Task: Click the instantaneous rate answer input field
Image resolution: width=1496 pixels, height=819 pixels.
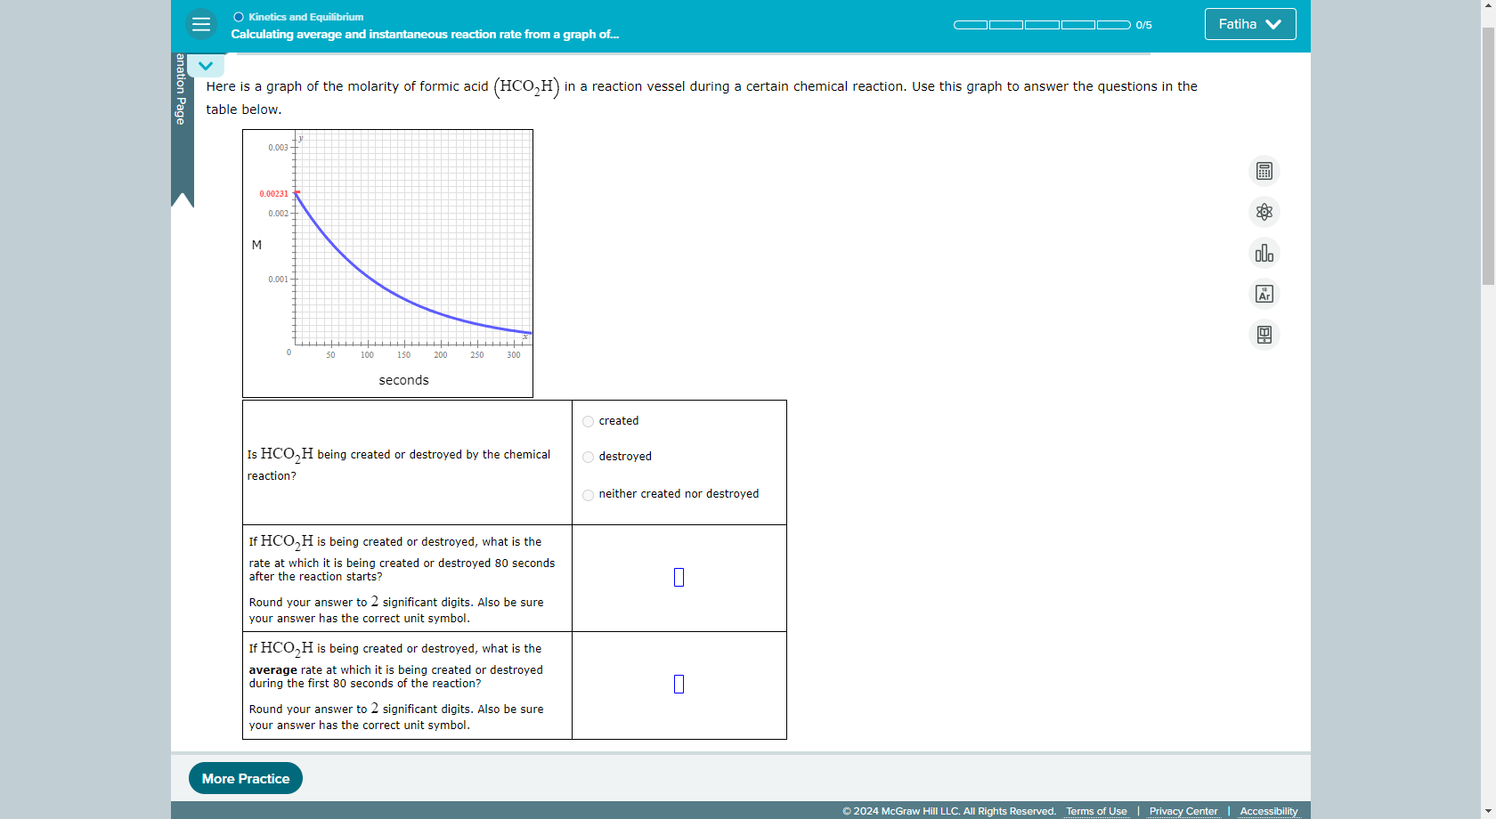Action: click(679, 577)
